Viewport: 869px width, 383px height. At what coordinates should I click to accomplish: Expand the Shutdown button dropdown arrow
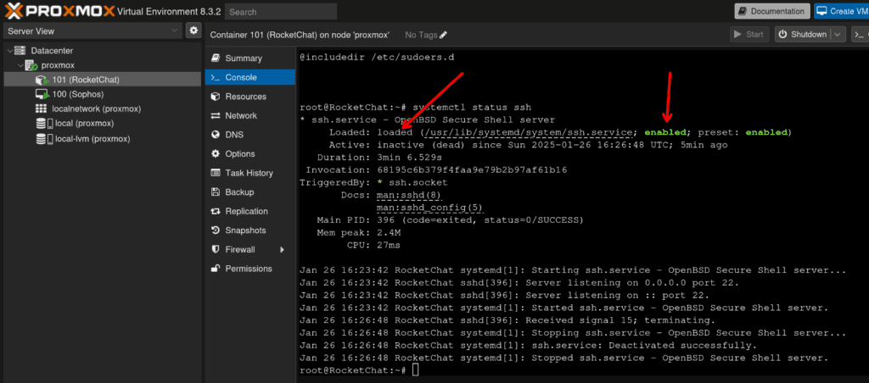(x=838, y=35)
